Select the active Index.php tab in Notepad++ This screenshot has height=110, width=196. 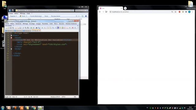[x=36, y=31]
